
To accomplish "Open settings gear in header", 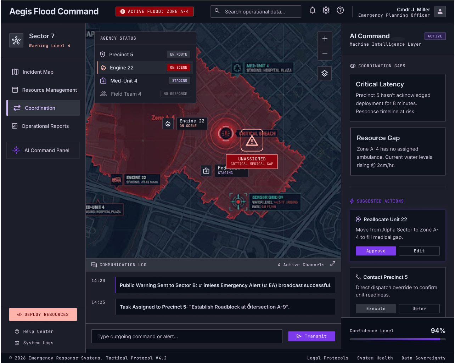I will [326, 10].
